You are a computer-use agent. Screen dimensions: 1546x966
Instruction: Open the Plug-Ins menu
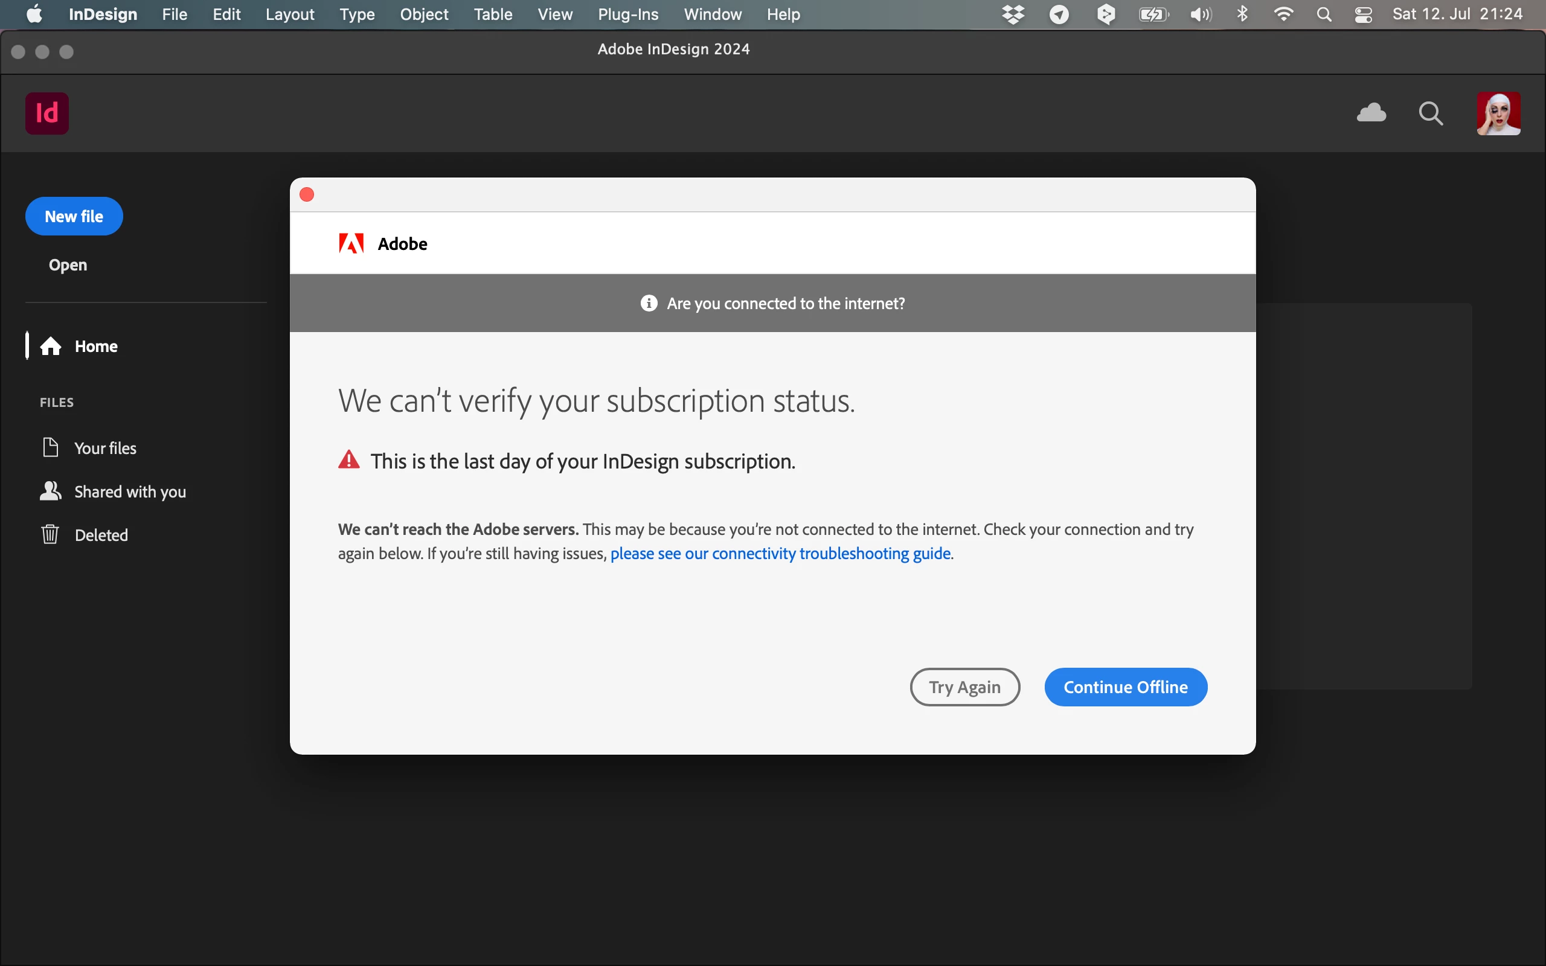pyautogui.click(x=628, y=14)
